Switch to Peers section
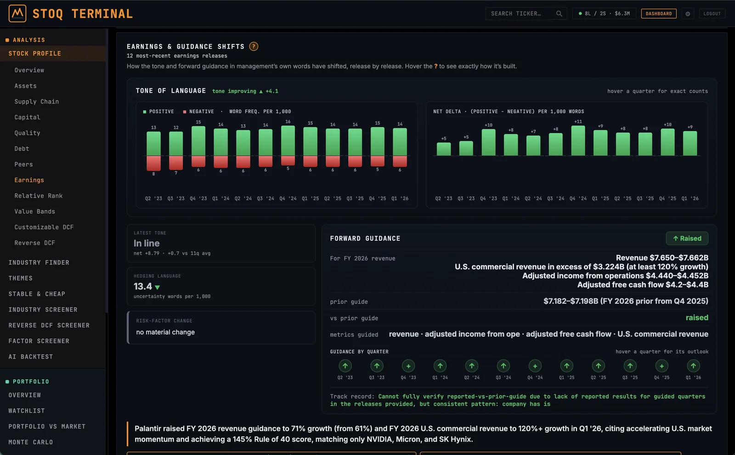 click(x=24, y=164)
